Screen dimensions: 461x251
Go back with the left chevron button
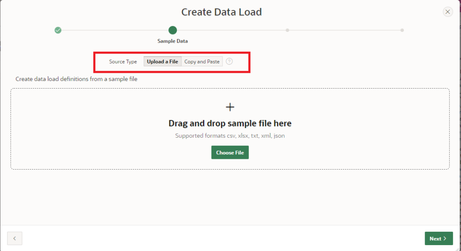15,238
